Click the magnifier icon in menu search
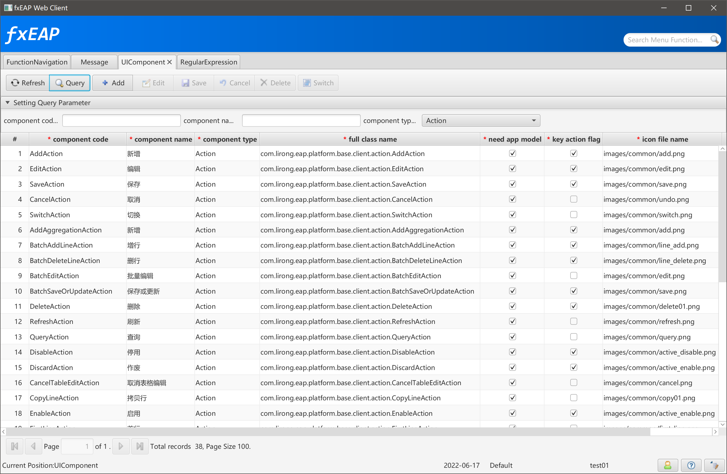This screenshot has height=474, width=727. click(714, 40)
